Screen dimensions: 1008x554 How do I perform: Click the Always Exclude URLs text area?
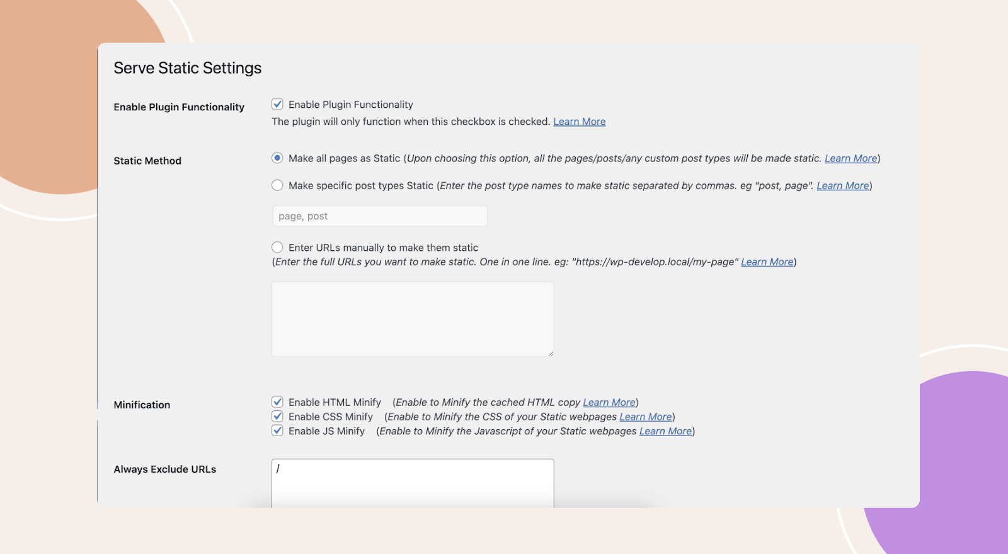click(x=413, y=483)
